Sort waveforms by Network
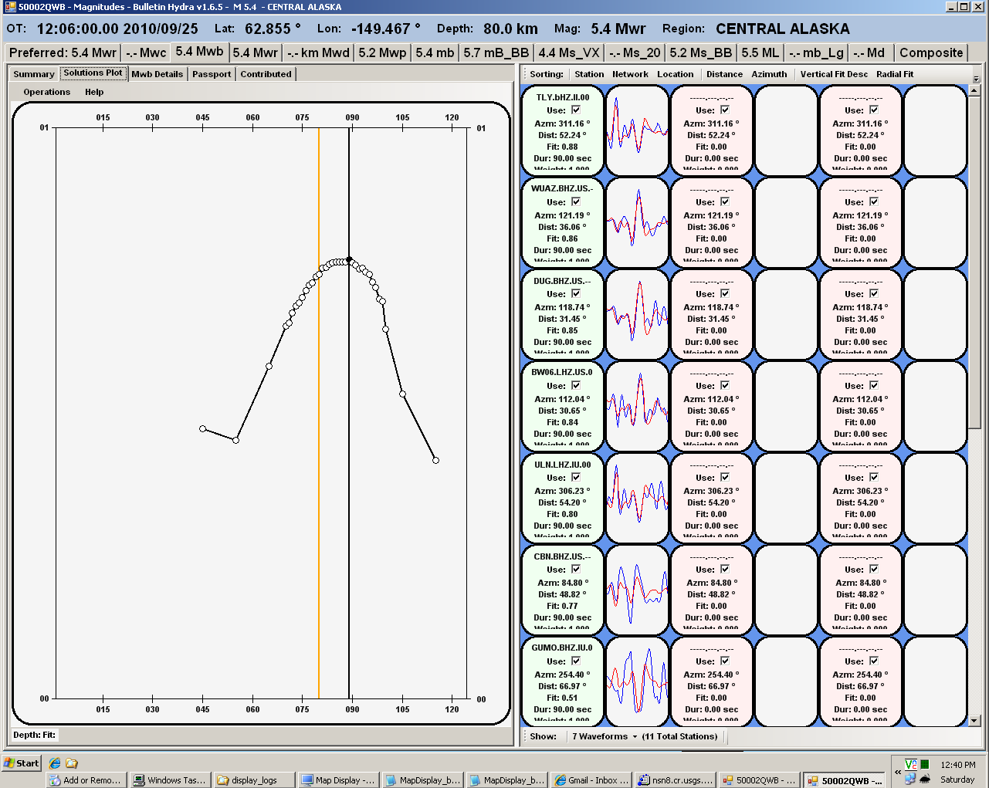 (630, 74)
